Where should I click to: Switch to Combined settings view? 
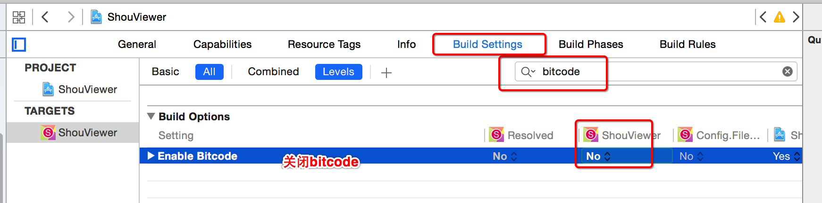click(x=273, y=72)
